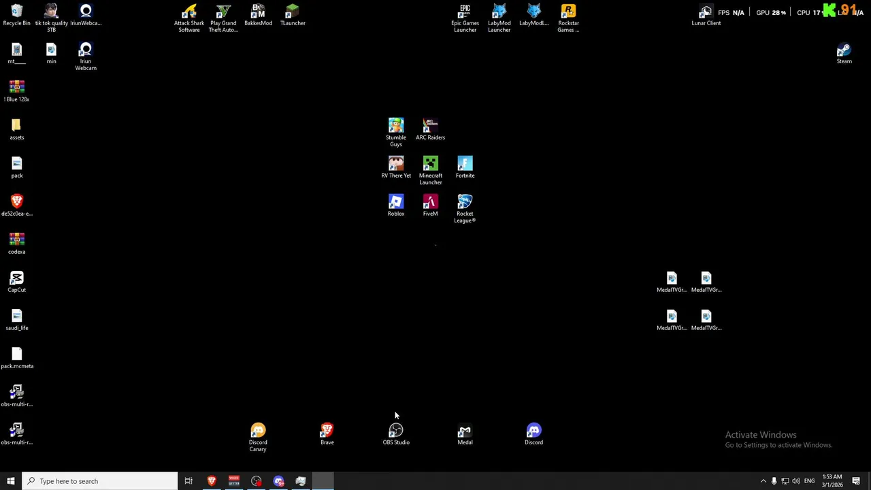Open the Discord Canary desktop icon
This screenshot has height=490, width=871.
point(258,438)
